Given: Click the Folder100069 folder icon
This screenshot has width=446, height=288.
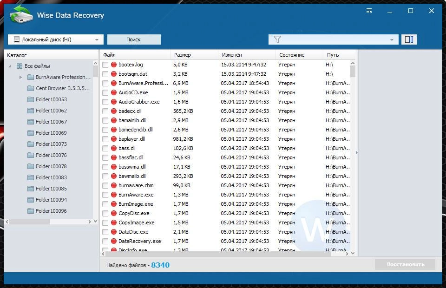Looking at the screenshot, I should [x=31, y=133].
